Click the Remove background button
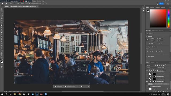This screenshot has height=96, width=171. point(70,86)
